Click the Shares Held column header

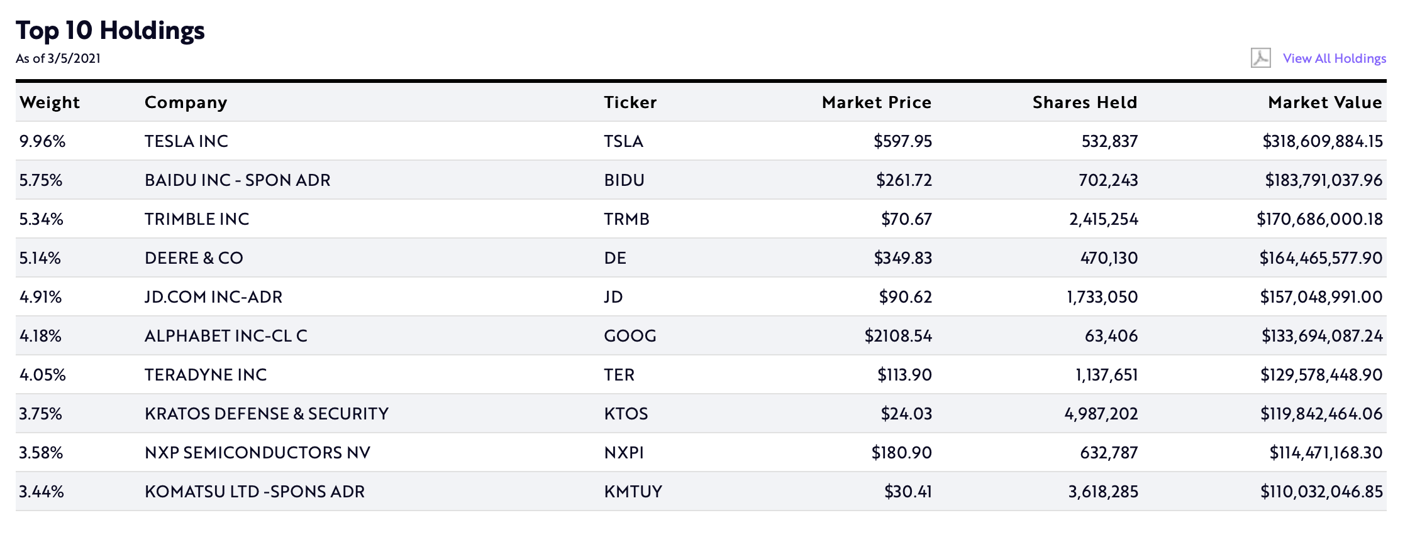point(1084,102)
